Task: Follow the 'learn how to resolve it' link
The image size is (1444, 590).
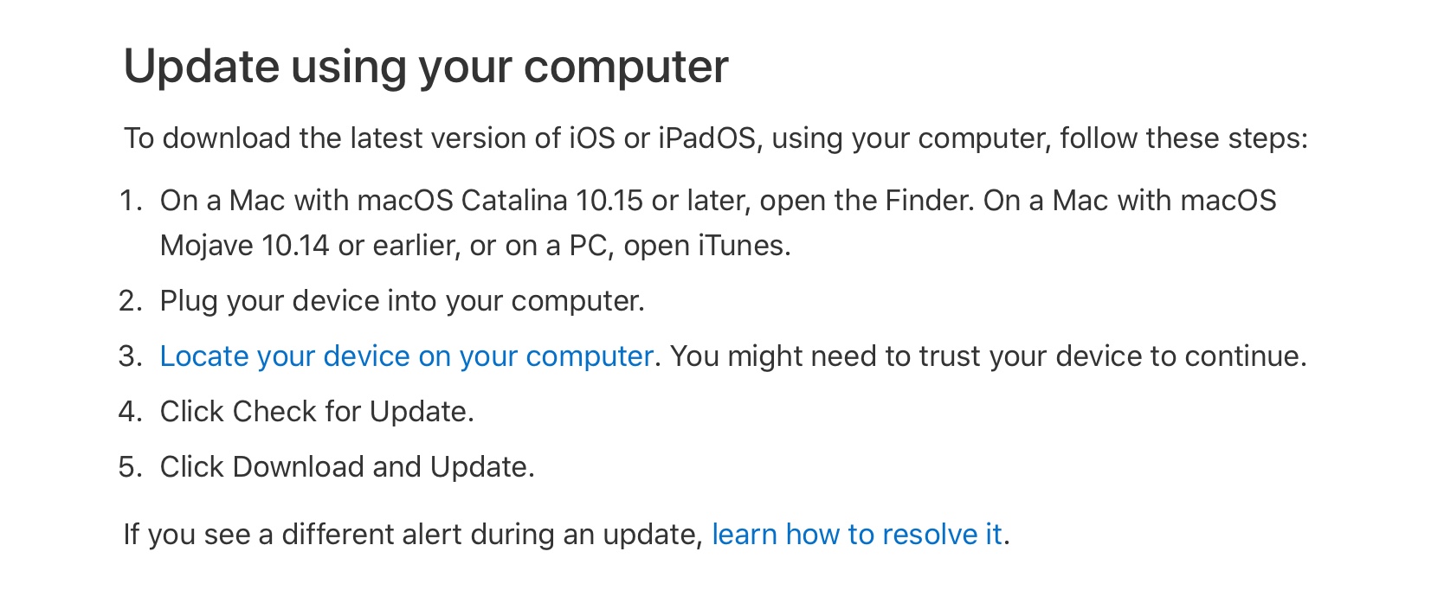Action: 856,535
